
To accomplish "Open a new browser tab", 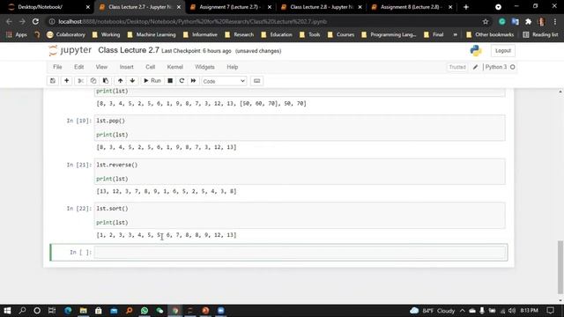I will [x=466, y=7].
